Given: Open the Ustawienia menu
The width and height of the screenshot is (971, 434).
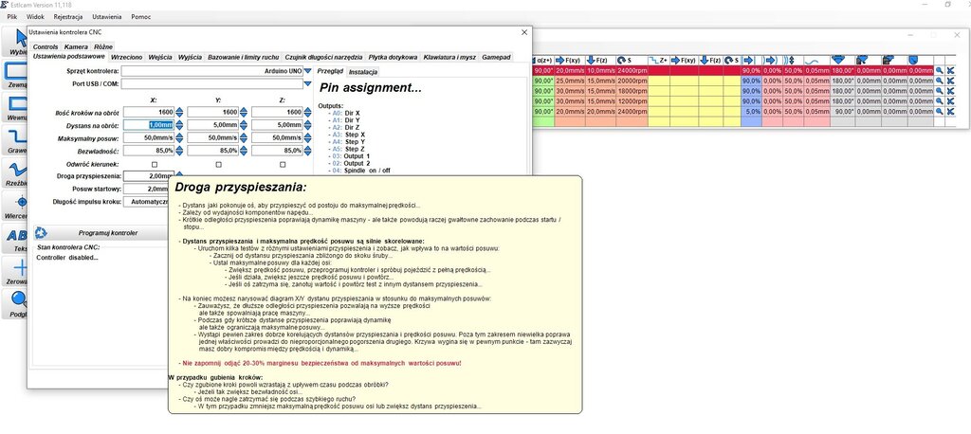Looking at the screenshot, I should pos(106,17).
